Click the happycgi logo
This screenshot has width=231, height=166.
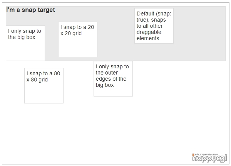click(x=209, y=158)
